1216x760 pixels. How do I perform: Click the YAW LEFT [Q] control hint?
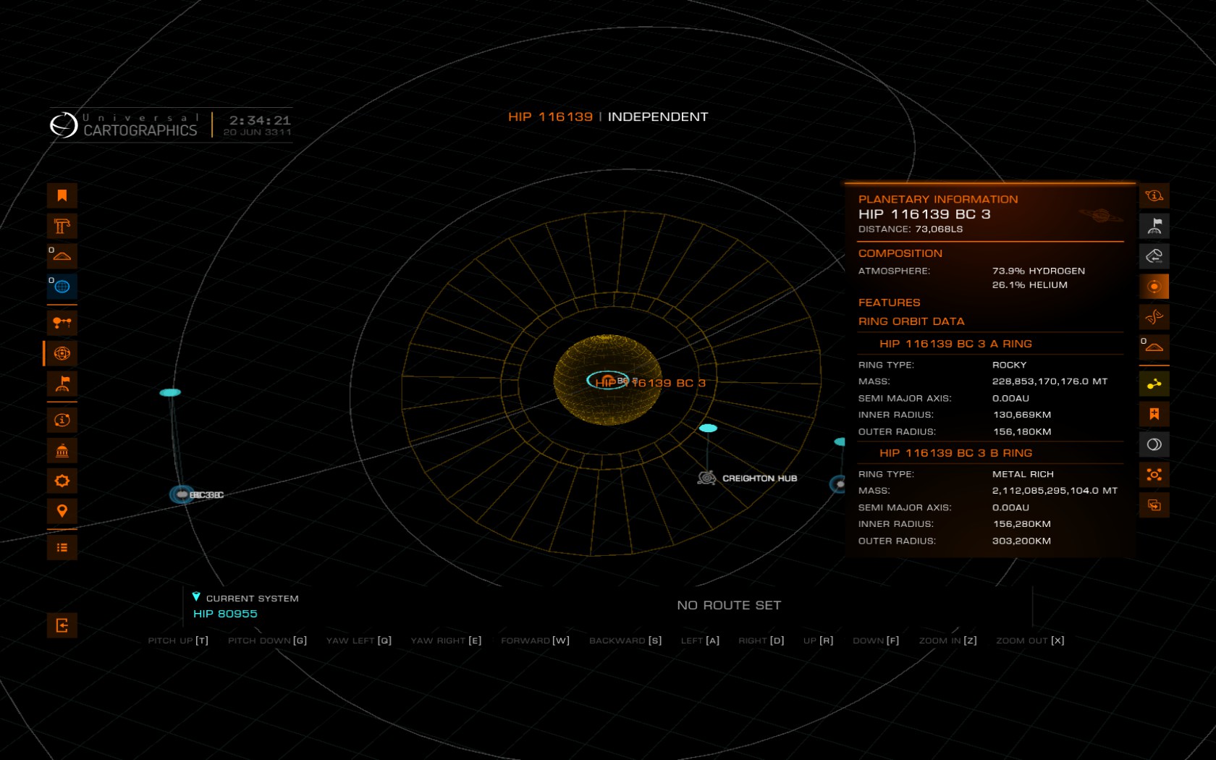pos(359,641)
